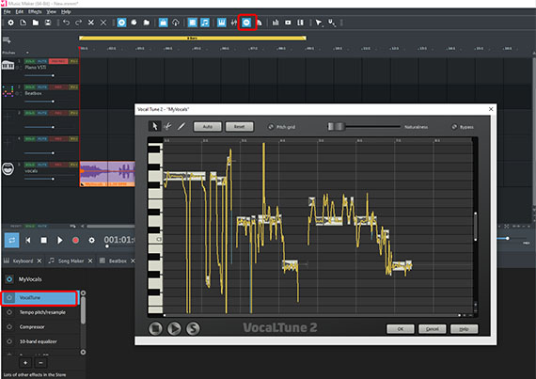Click the vocals track mouth icon
This screenshot has width=536, height=379.
pos(8,169)
